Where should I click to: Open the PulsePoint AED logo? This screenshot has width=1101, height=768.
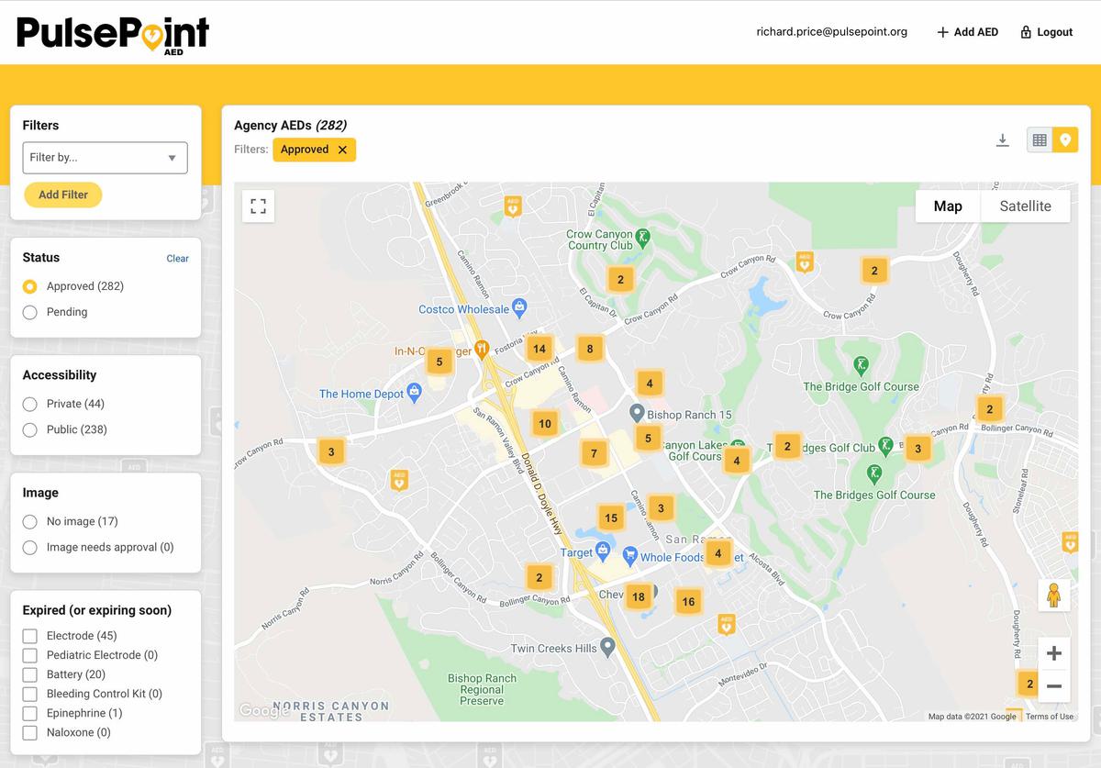(112, 32)
